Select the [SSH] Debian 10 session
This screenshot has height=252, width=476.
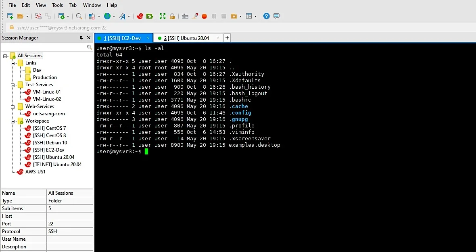tap(50, 143)
